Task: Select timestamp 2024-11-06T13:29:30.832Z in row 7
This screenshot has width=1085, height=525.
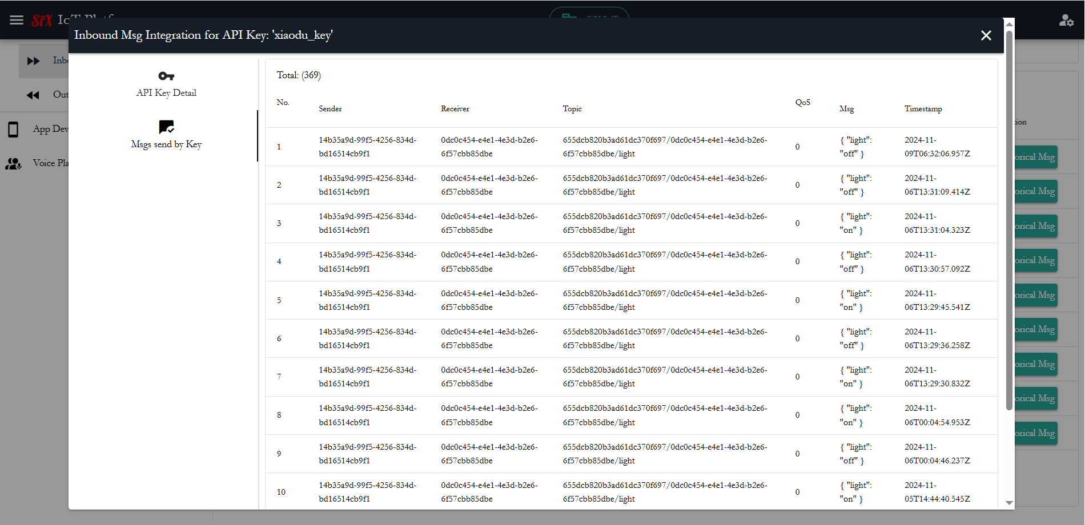Action: (x=937, y=377)
